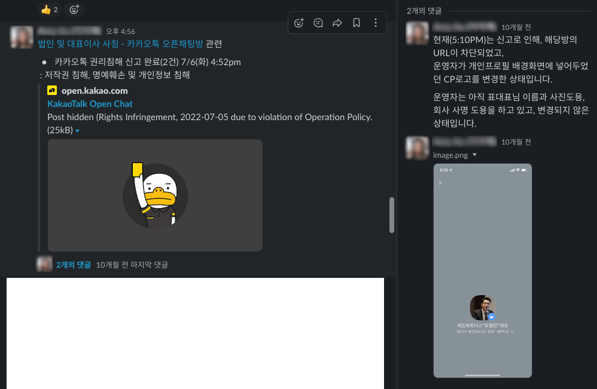Viewport: 597px width, 389px height.
Task: Open the more actions three-dot menu
Action: pos(376,23)
